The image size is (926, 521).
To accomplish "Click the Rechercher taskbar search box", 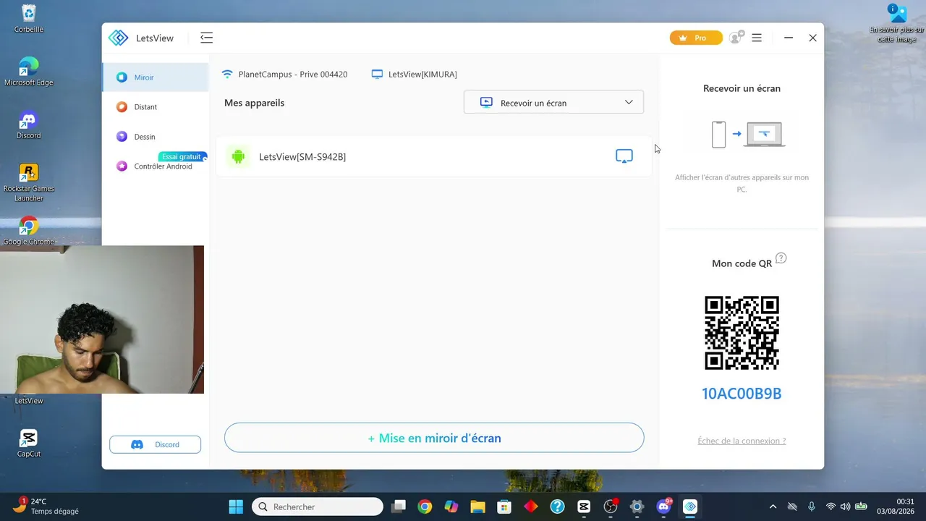I will (318, 507).
